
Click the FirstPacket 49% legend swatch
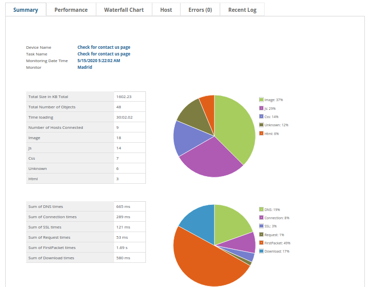tap(261, 243)
